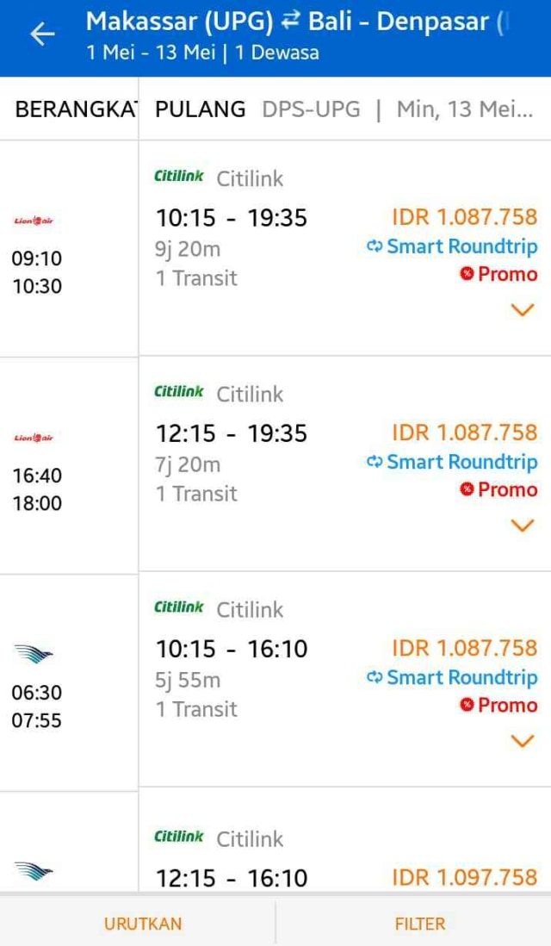This screenshot has height=946, width=551.
Task: Open details chevron on the 12:15 flight
Action: click(x=521, y=526)
